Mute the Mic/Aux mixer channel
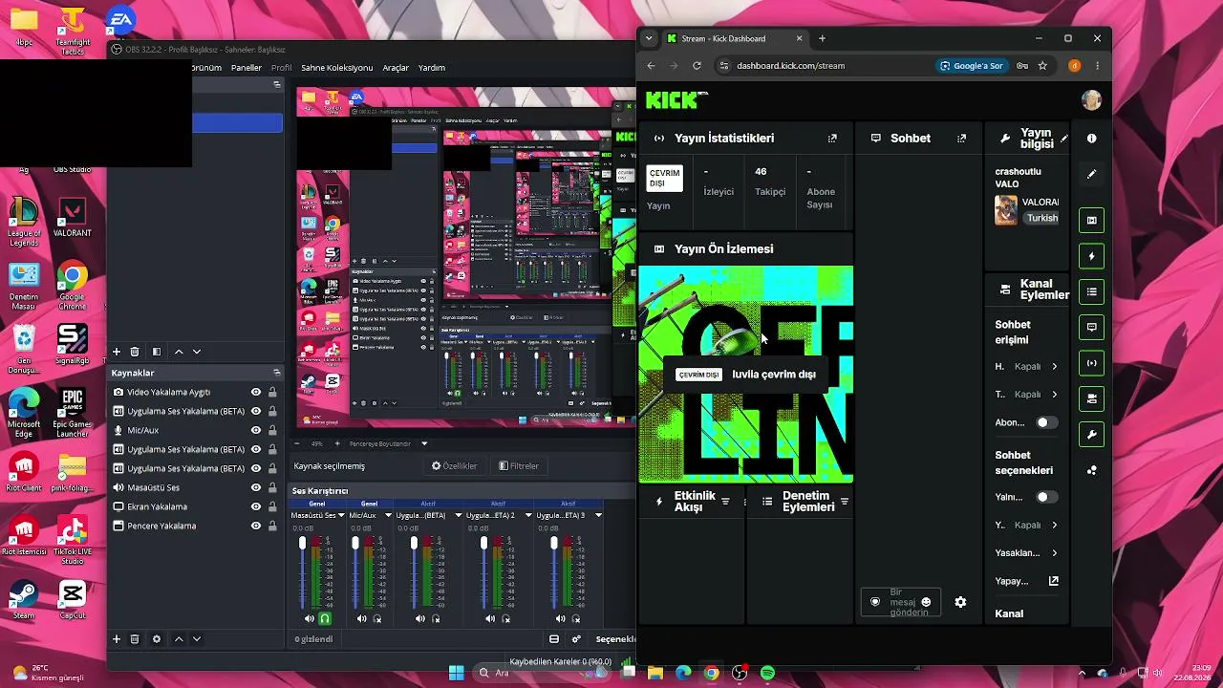 pos(361,619)
